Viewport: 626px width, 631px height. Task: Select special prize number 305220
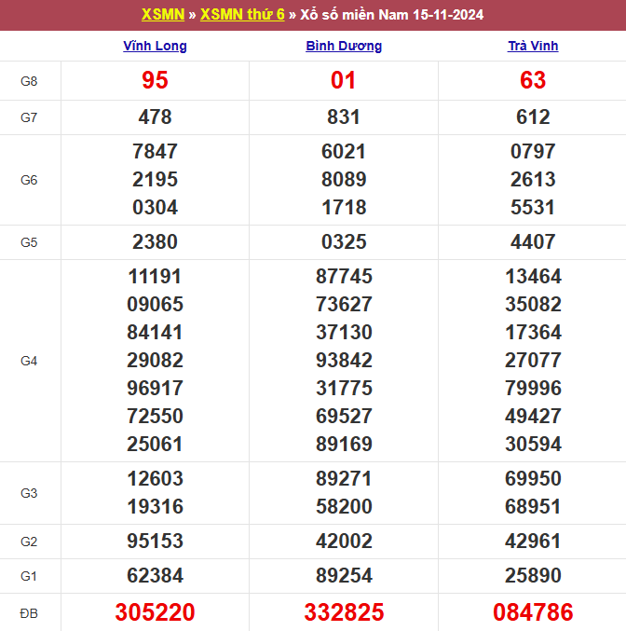point(155,612)
